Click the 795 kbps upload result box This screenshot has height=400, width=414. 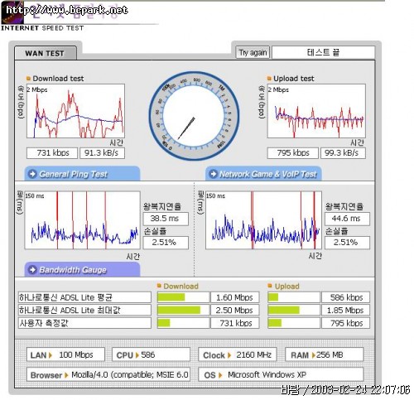[293, 153]
